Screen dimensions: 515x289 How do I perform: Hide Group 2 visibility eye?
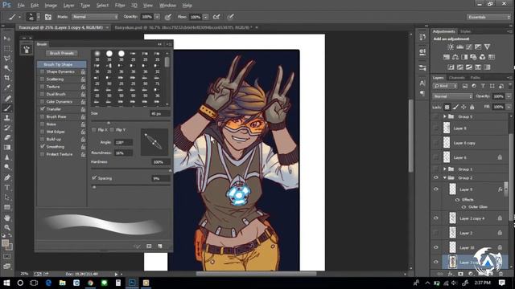click(x=436, y=177)
